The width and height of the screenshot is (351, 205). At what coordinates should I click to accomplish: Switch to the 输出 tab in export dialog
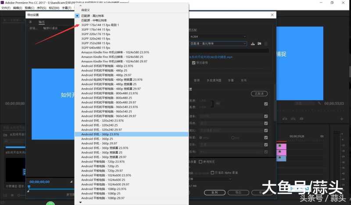(x=42, y=22)
